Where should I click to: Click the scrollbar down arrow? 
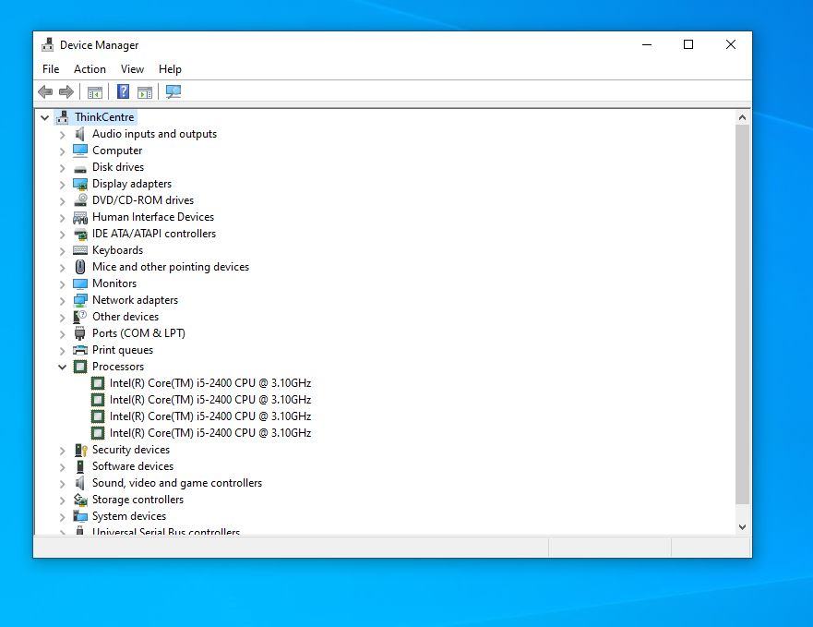click(x=742, y=527)
